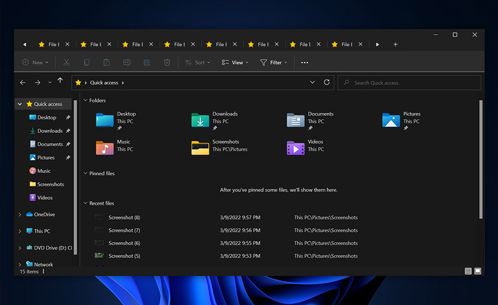Image resolution: width=498 pixels, height=305 pixels.
Task: Click the Share icon in toolbar
Action: coord(147,63)
